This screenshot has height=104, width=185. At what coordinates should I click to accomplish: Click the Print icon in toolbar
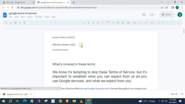coord(15,23)
